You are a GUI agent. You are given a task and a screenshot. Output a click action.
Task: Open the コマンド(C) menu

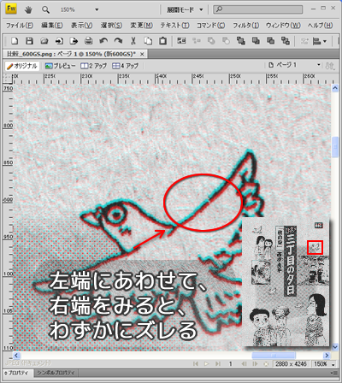(x=211, y=26)
